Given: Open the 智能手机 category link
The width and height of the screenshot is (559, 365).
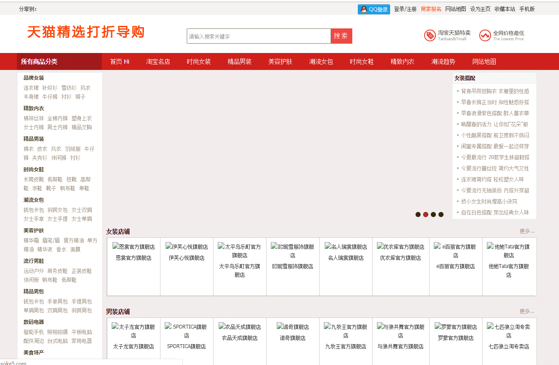Looking at the screenshot, I should pos(34,332).
